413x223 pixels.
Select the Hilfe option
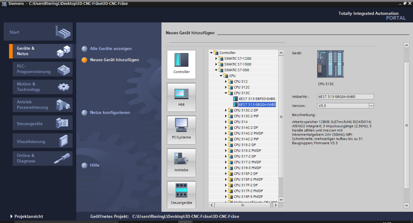coord(94,165)
